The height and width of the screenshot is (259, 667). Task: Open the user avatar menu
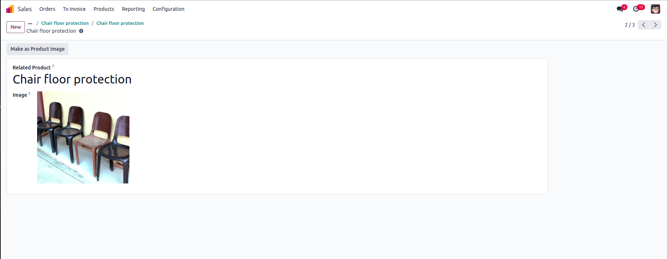[655, 9]
